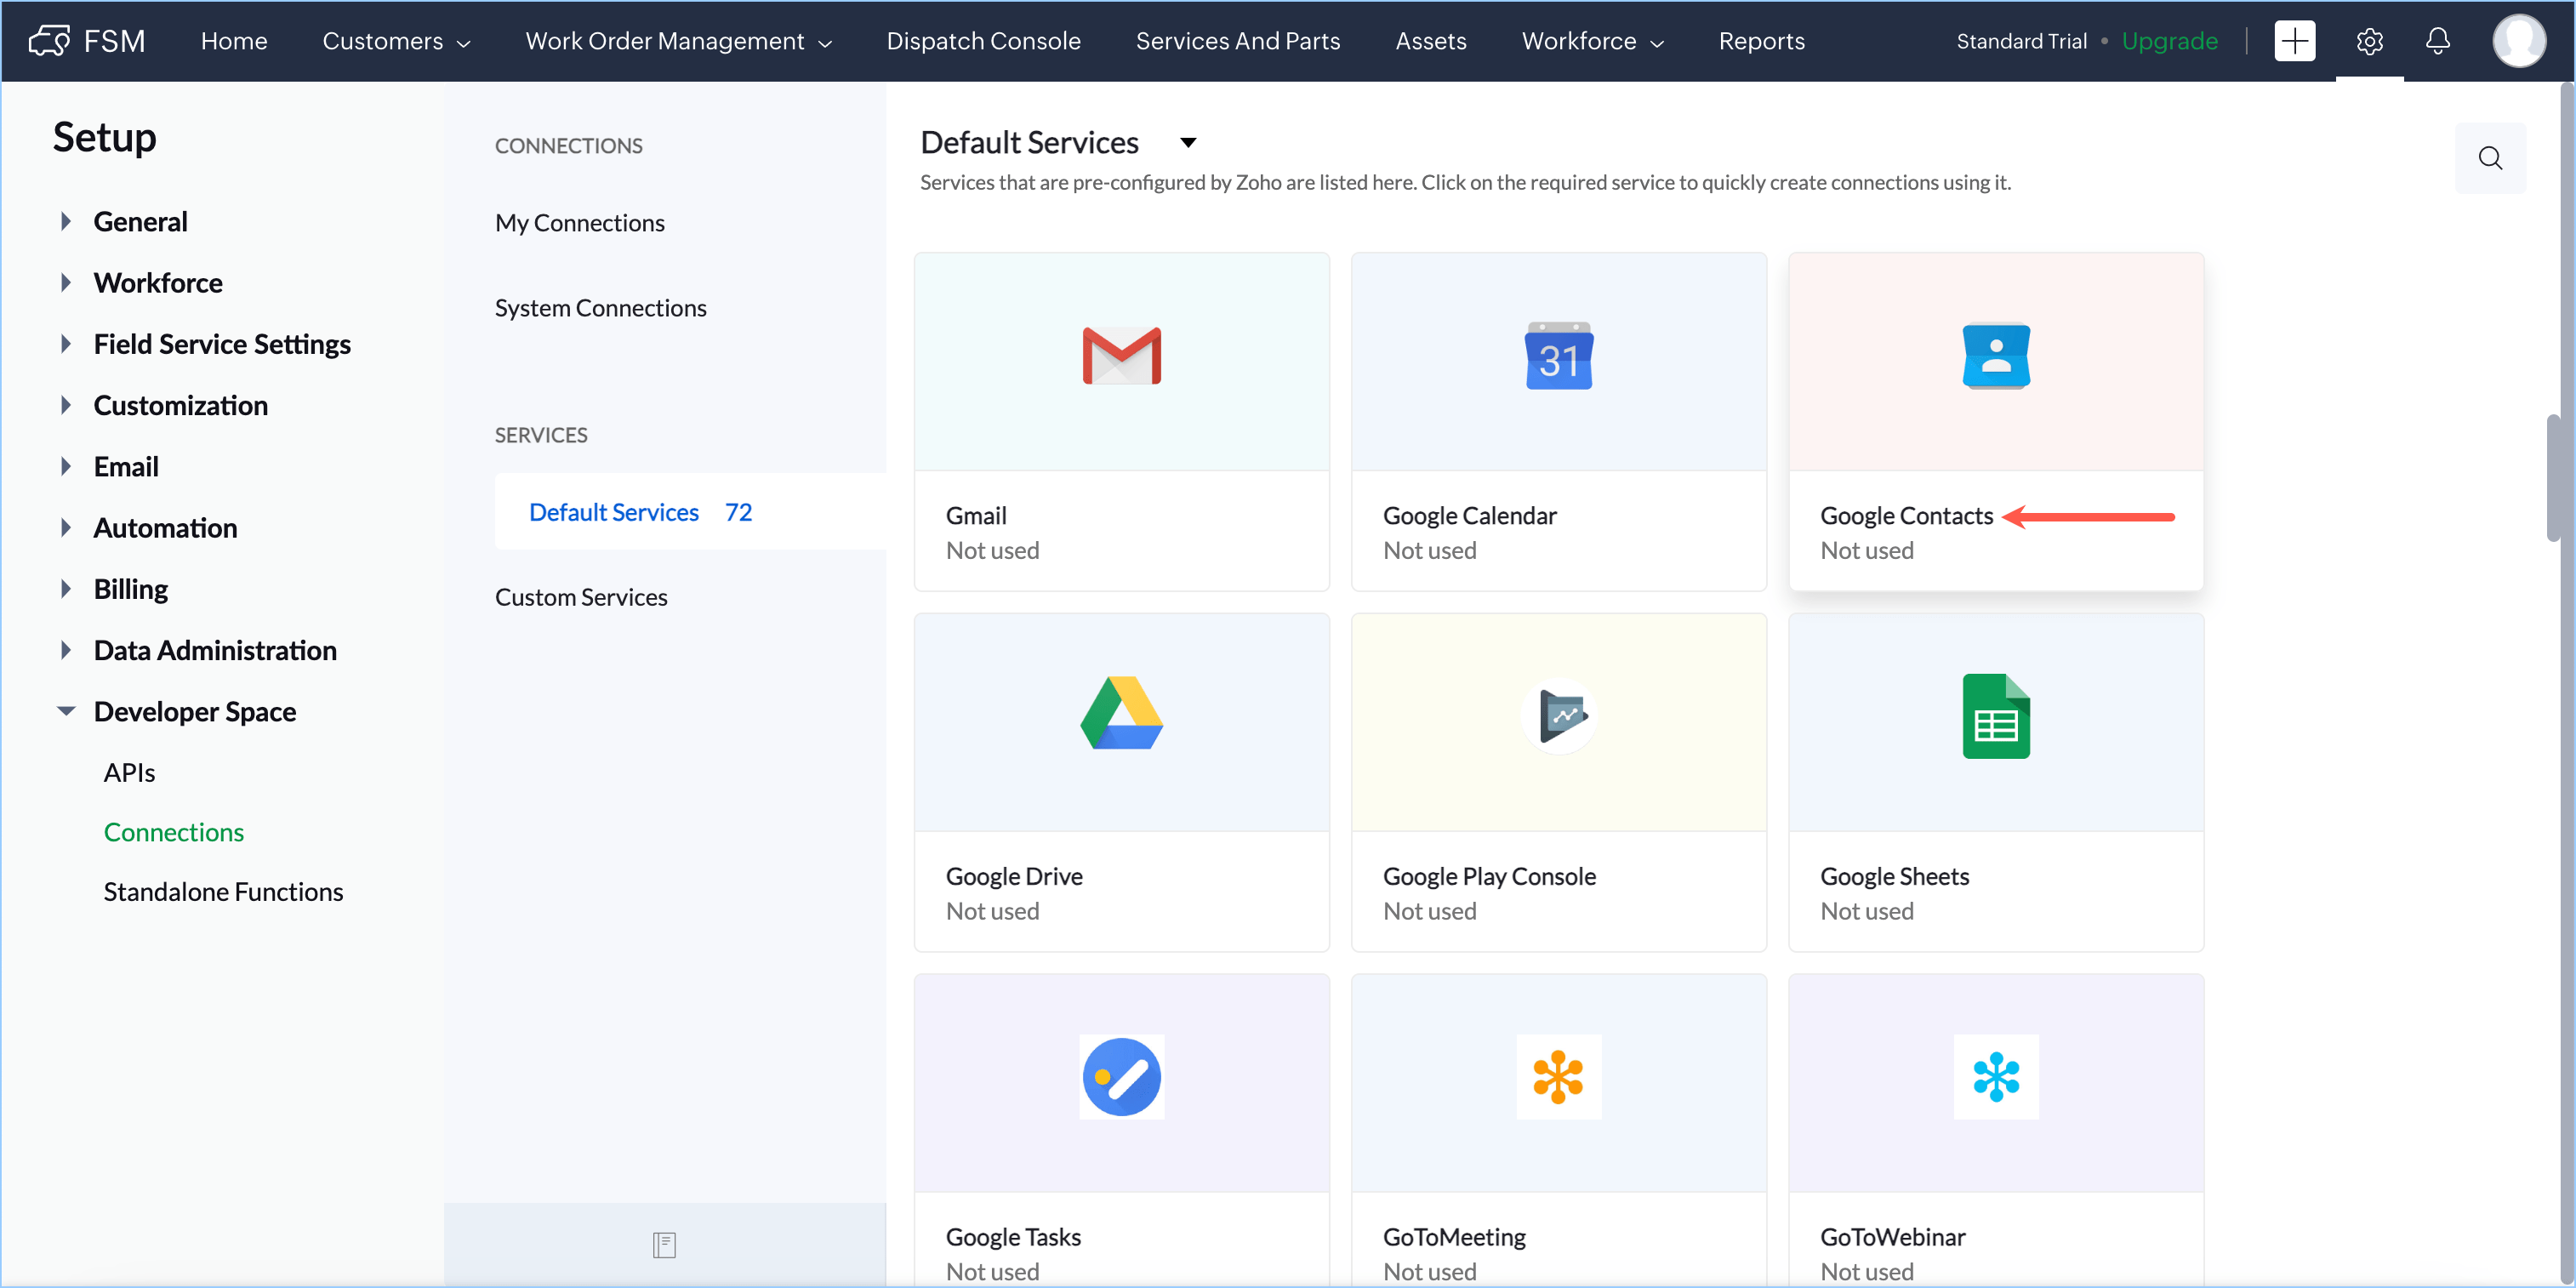Expand the Workforce navigation dropdown

coord(1592,41)
